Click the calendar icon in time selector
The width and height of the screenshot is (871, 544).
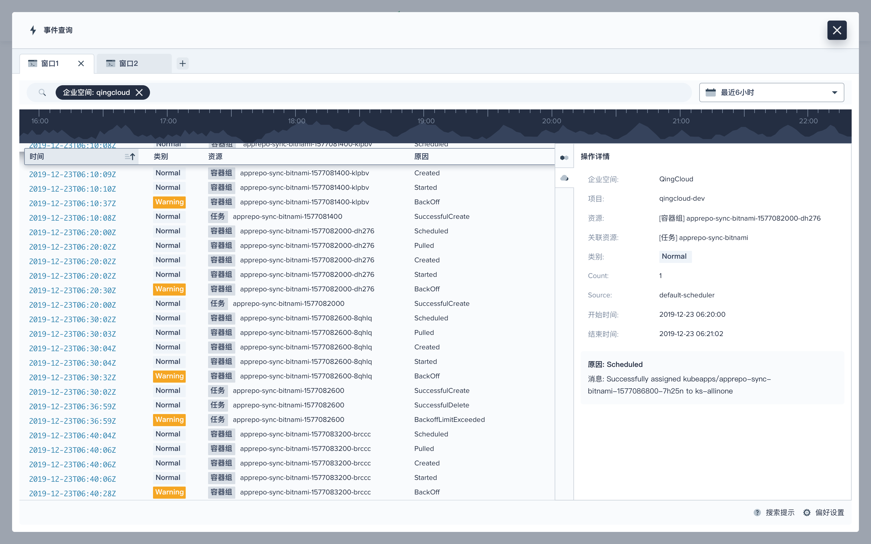pos(710,92)
